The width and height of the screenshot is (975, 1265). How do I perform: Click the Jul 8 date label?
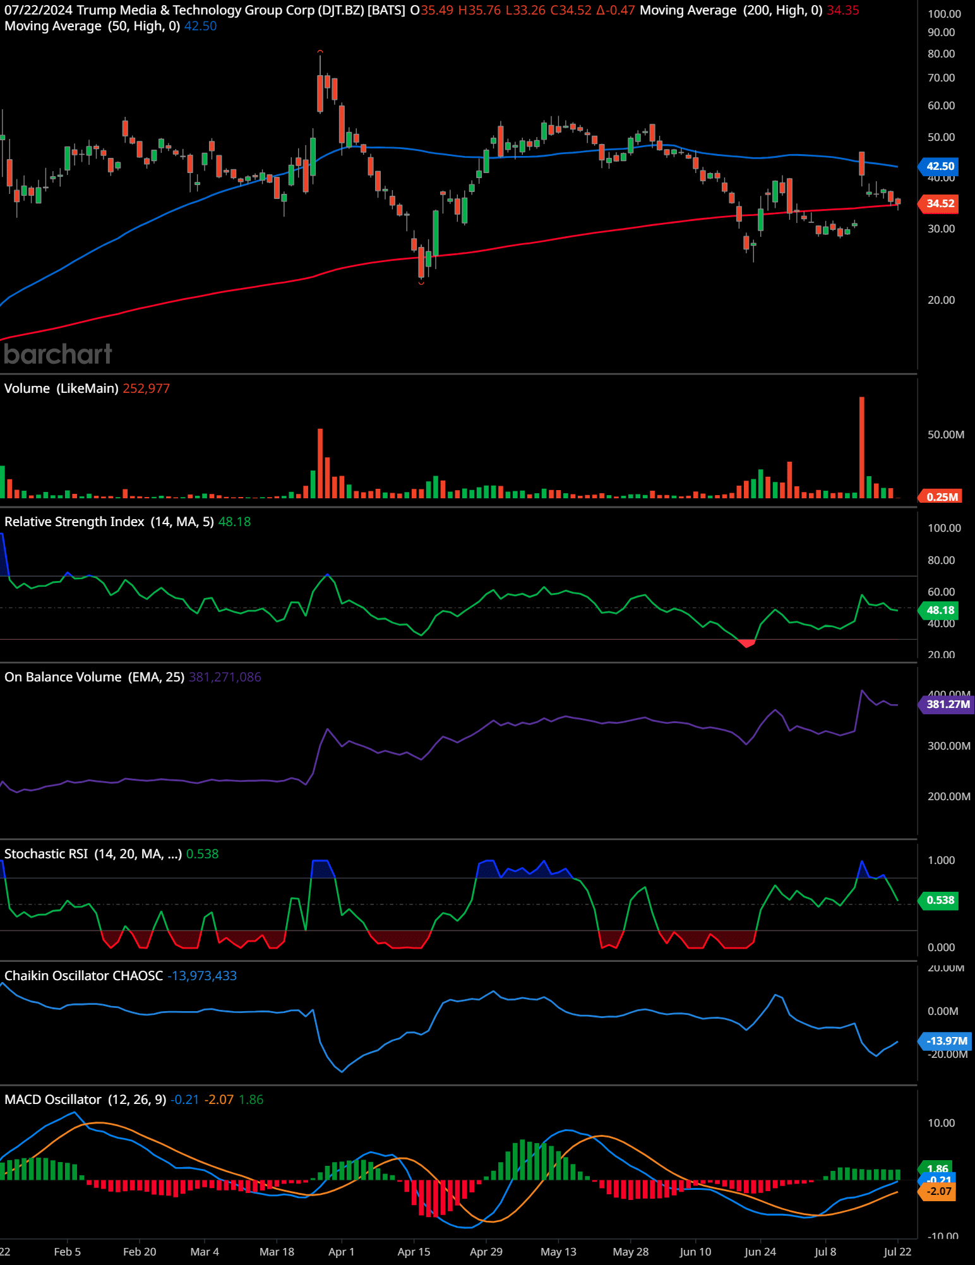(x=825, y=1252)
